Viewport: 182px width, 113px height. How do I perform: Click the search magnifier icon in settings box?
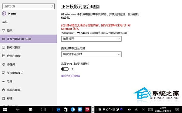[52, 6]
